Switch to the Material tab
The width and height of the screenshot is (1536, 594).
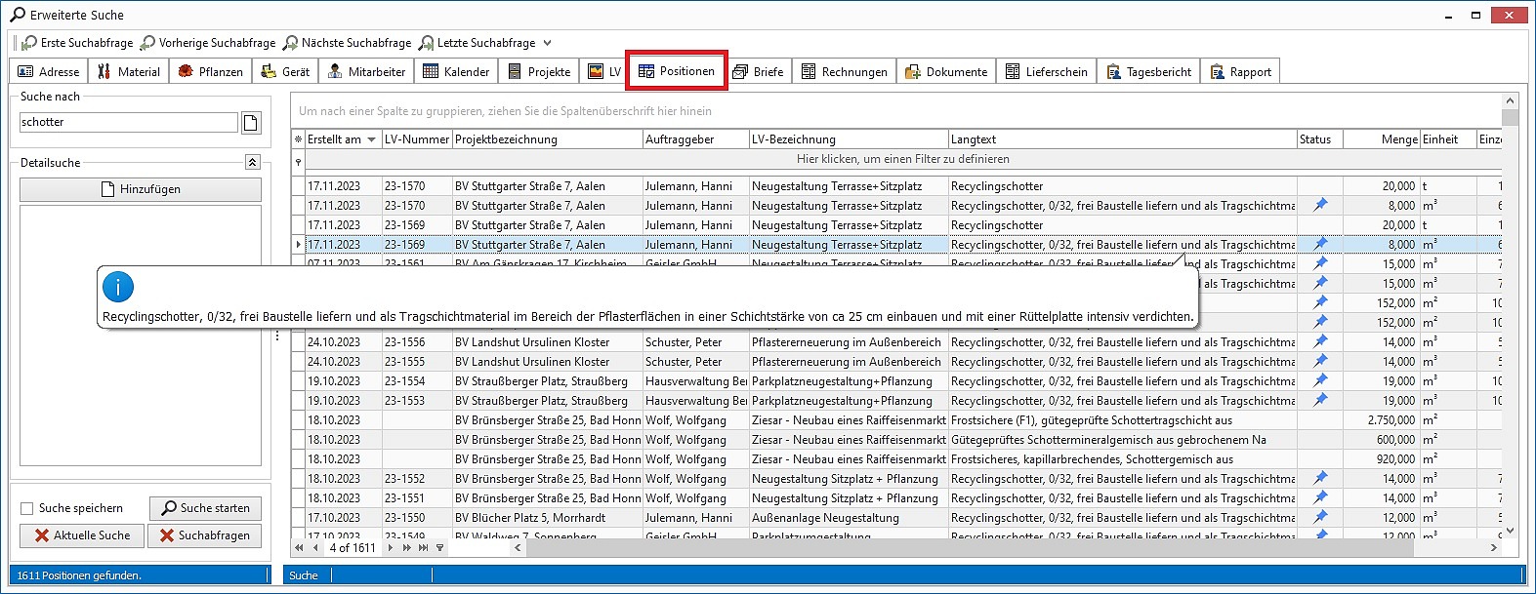click(x=129, y=71)
